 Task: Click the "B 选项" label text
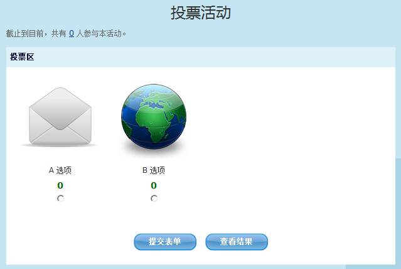[154, 170]
